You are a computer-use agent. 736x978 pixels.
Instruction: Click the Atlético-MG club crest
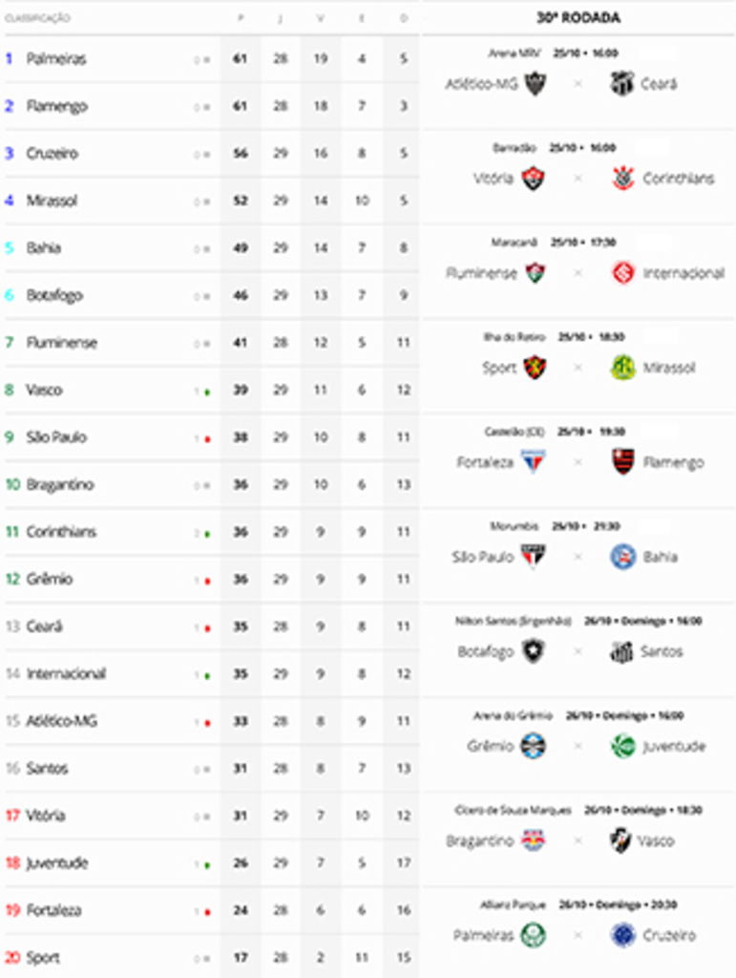coord(535,84)
